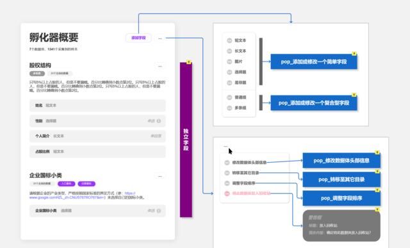Click the small dash above the context menu

click(x=225, y=147)
